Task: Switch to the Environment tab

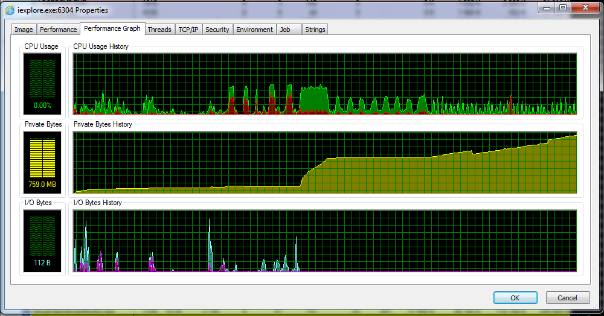Action: click(x=255, y=30)
